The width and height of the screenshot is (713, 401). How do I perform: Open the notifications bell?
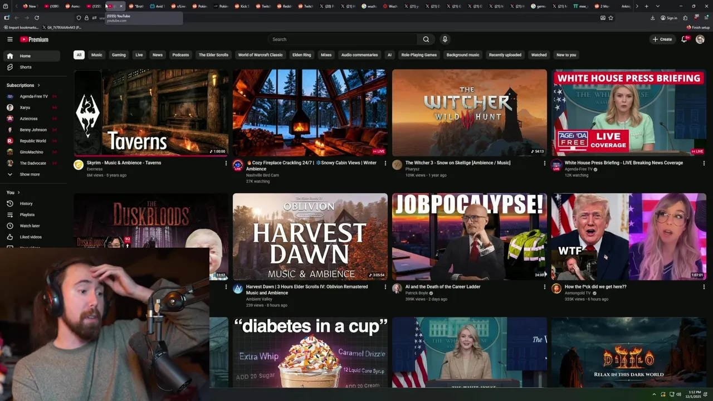[685, 40]
